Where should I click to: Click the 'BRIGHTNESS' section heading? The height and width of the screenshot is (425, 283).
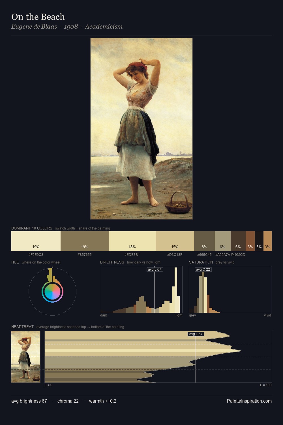coord(112,262)
